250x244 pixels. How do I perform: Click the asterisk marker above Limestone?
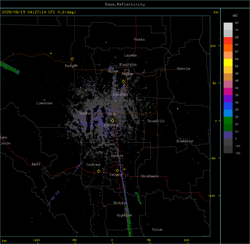tap(44, 100)
